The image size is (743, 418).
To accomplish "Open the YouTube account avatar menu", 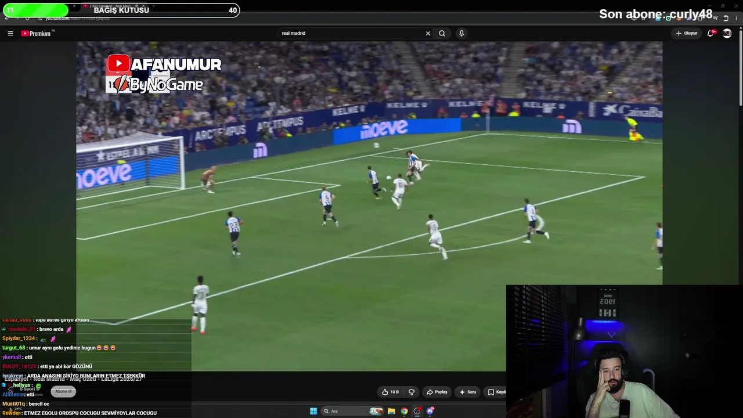I will (x=727, y=34).
